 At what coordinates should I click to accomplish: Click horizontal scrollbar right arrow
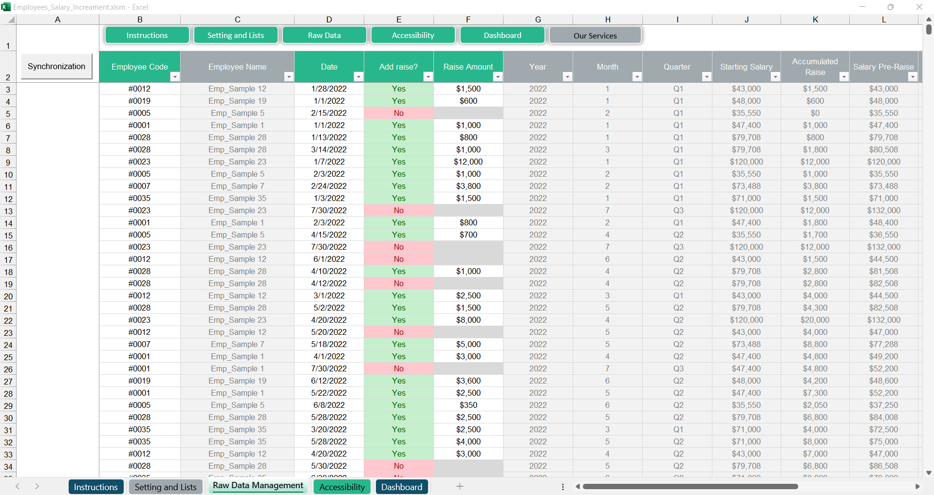coord(917,486)
